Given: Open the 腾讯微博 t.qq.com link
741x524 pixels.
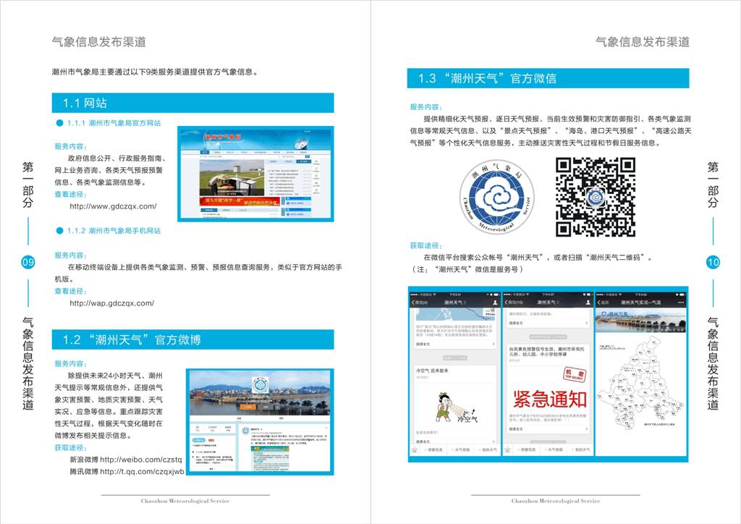Looking at the screenshot, I should pyautogui.click(x=127, y=471).
